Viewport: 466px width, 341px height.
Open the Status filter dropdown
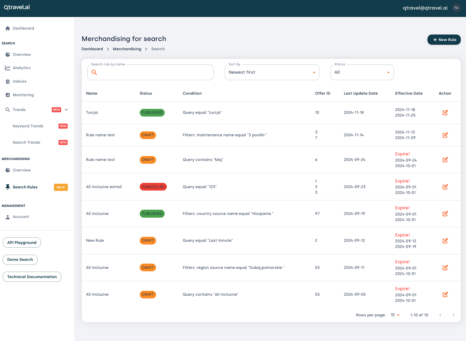[362, 72]
